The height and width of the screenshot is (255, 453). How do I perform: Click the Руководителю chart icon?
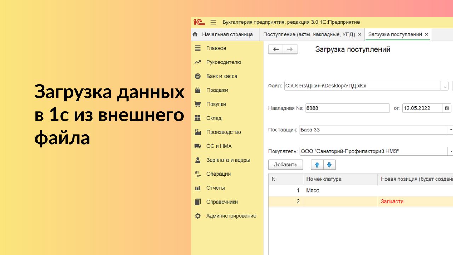(198, 62)
